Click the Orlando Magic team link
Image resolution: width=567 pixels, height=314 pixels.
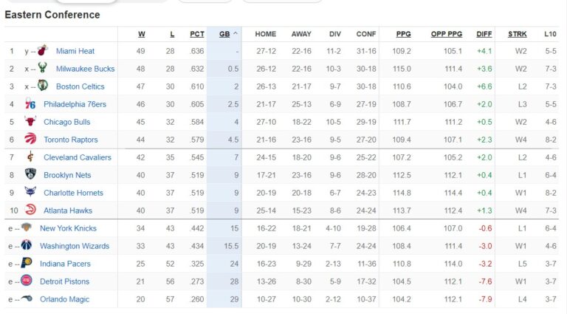pos(64,299)
